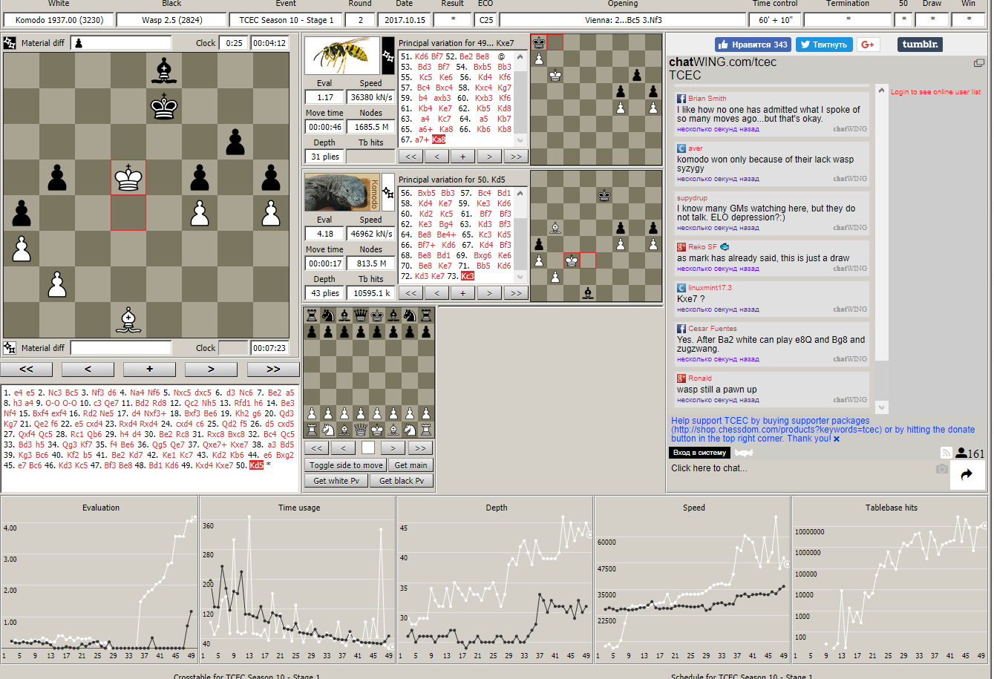Click Get black Pv button

coord(401,481)
